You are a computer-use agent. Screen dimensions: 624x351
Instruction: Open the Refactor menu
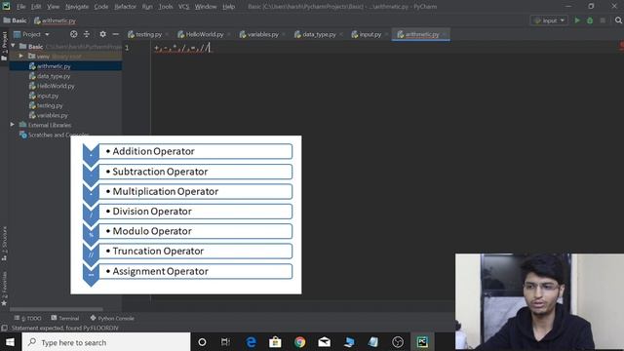click(x=125, y=7)
